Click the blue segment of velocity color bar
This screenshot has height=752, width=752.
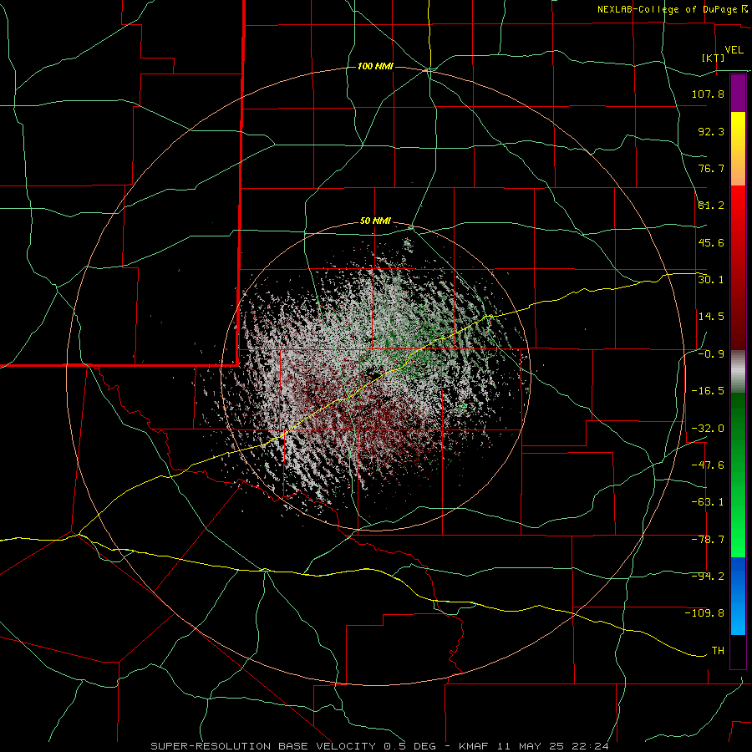pos(738,596)
